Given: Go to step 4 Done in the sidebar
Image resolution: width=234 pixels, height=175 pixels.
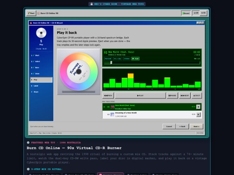Looking at the screenshot, I should (x=41, y=73).
